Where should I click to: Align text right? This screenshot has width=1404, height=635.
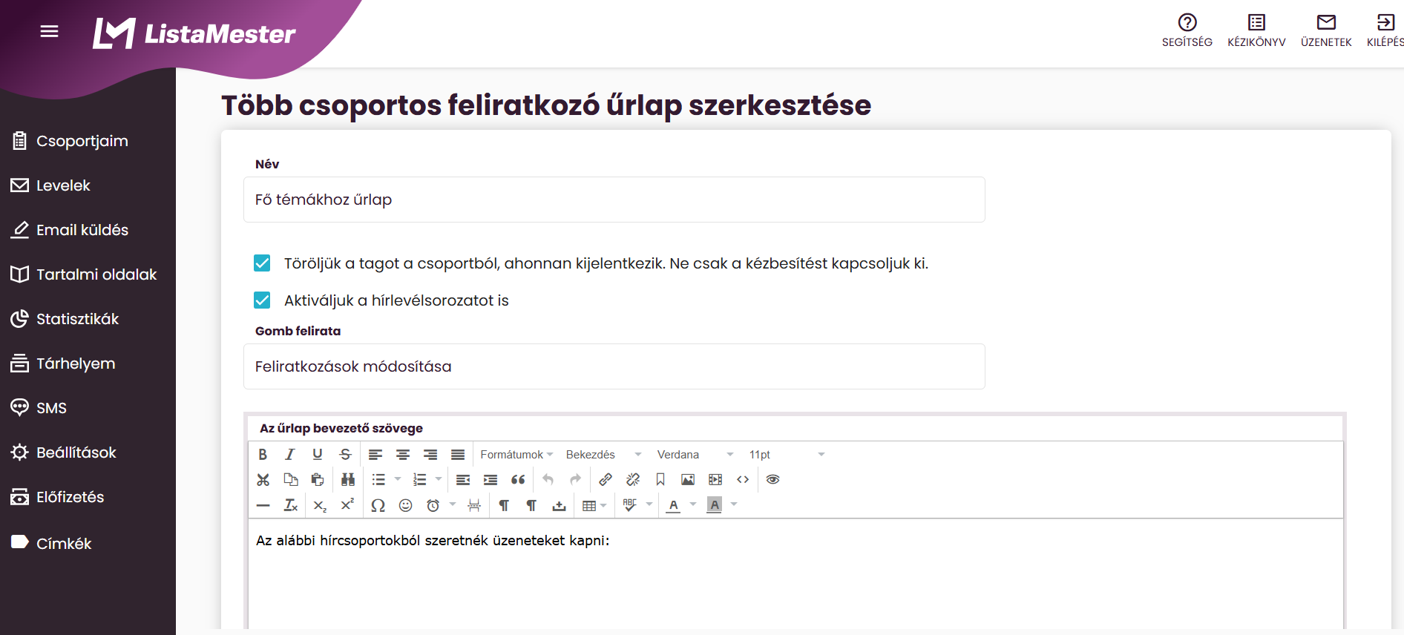(x=430, y=455)
